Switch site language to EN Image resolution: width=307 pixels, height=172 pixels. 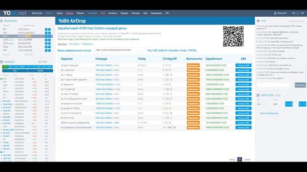pos(294,13)
